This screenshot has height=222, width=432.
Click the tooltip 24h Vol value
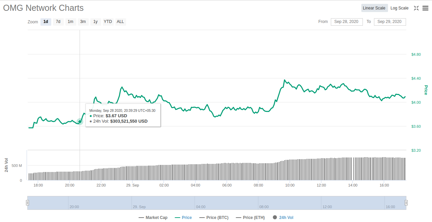129,121
